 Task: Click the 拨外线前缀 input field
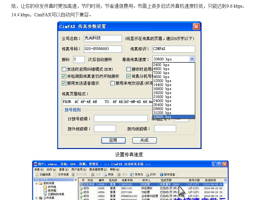coord(105,128)
